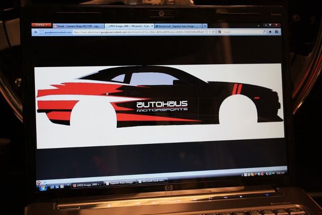Bookmark this page with the star icon
The height and width of the screenshot is (215, 322).
[x=207, y=32]
